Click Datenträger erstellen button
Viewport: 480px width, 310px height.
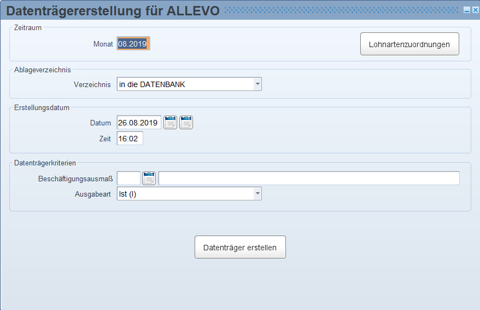click(240, 247)
